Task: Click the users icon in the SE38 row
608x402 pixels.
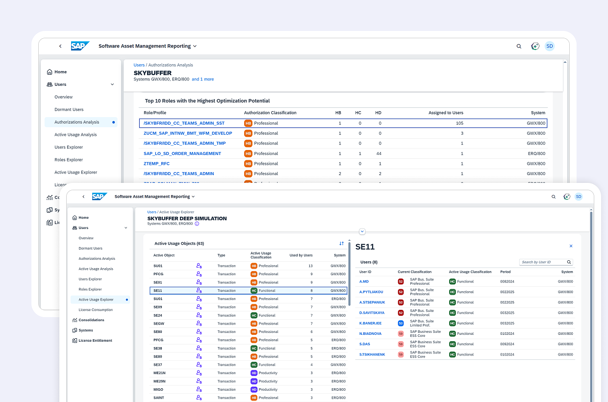Action: 199,348
